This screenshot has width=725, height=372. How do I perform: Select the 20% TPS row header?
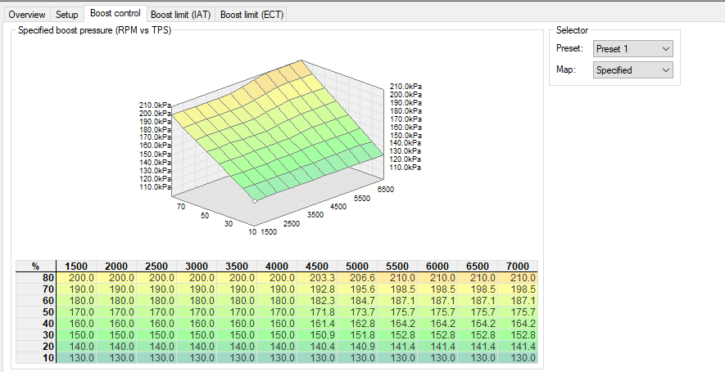coord(36,346)
